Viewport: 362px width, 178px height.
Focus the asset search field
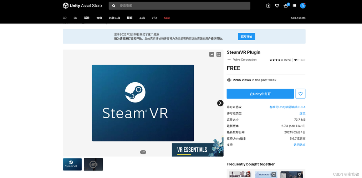coord(179,6)
